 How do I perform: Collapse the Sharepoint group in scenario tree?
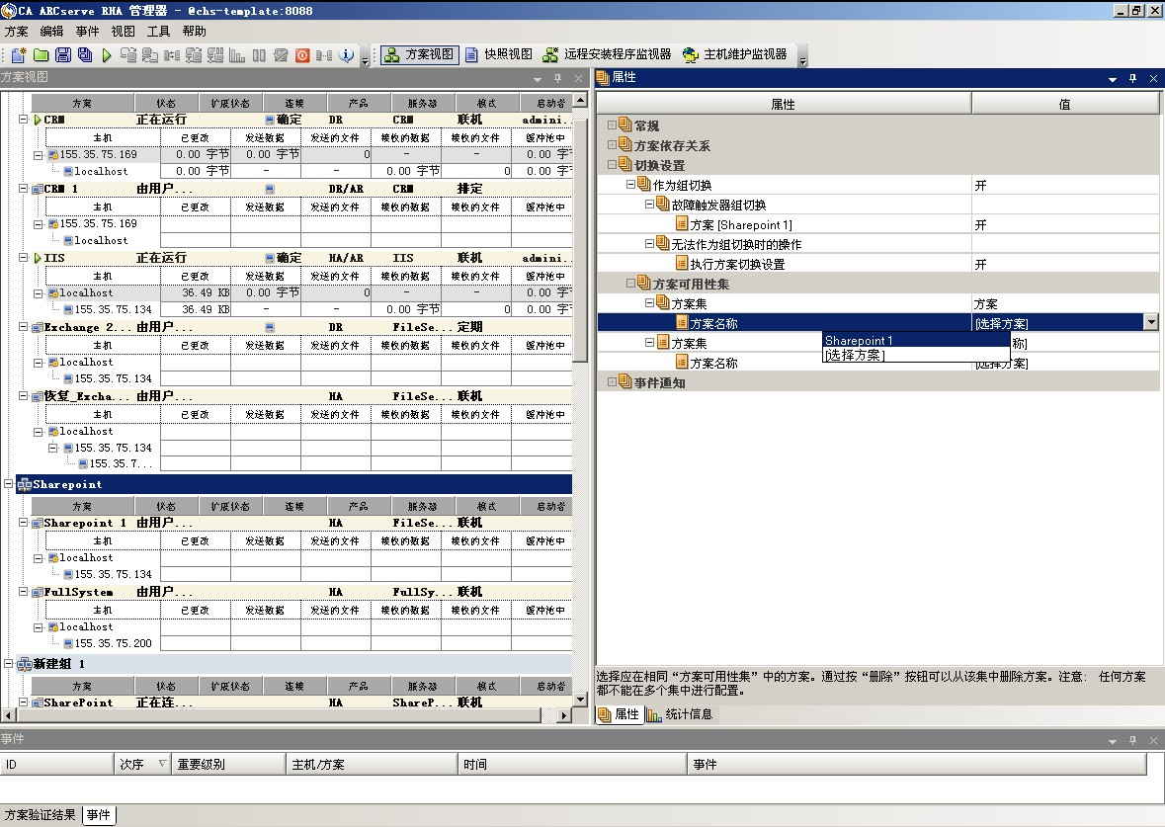pyautogui.click(x=9, y=484)
